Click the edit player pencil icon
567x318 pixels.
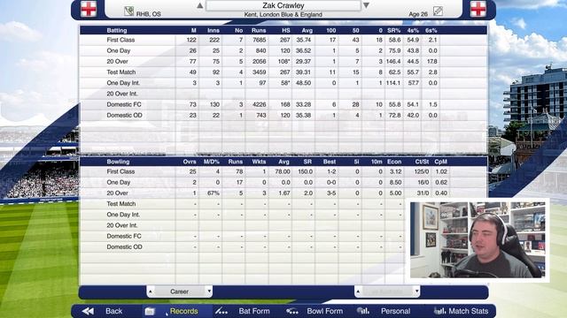tap(438, 11)
